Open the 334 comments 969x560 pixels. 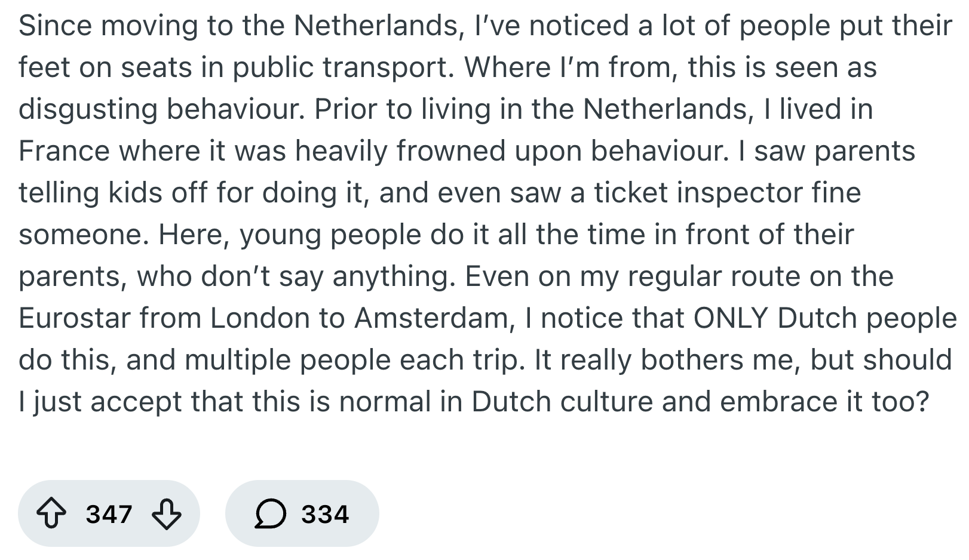click(x=324, y=514)
